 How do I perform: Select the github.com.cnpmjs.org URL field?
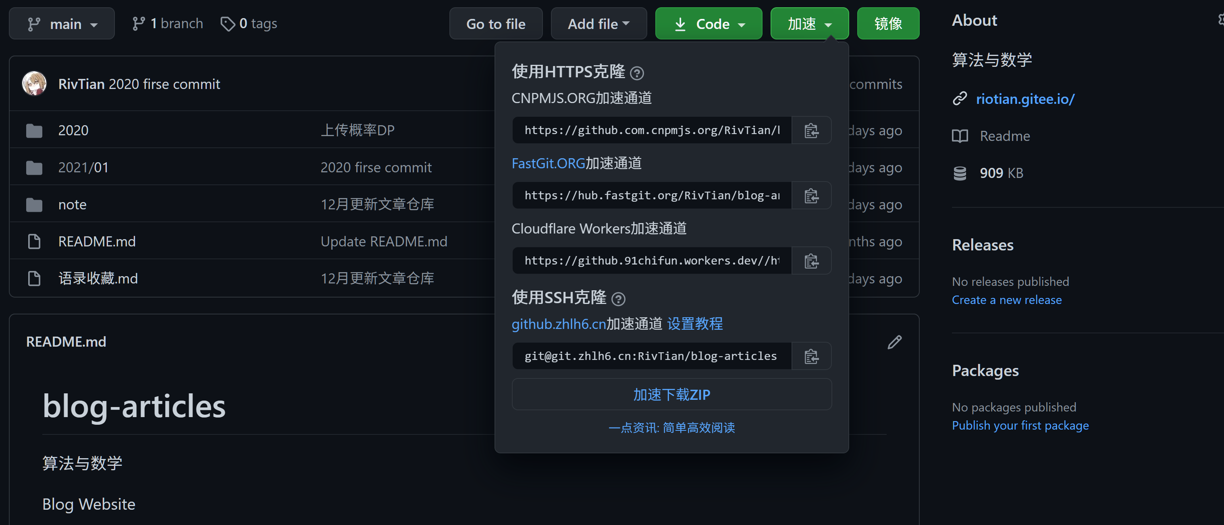tap(652, 130)
